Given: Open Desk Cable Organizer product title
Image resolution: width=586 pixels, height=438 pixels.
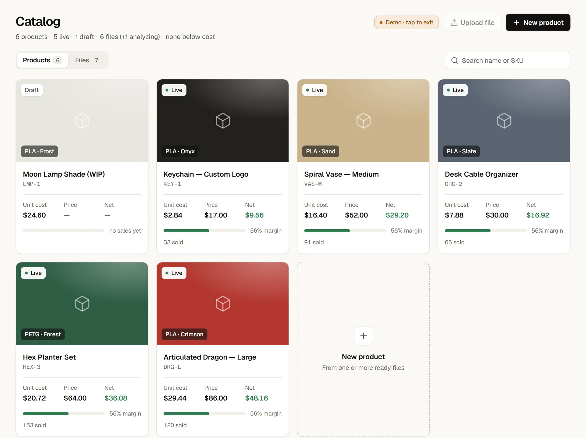Looking at the screenshot, I should pos(481,174).
